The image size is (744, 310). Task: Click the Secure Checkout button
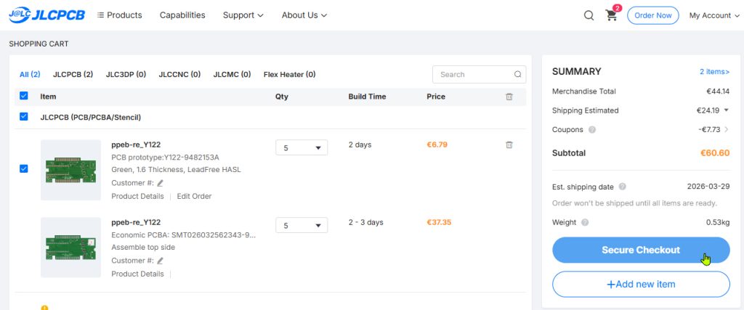tap(641, 250)
